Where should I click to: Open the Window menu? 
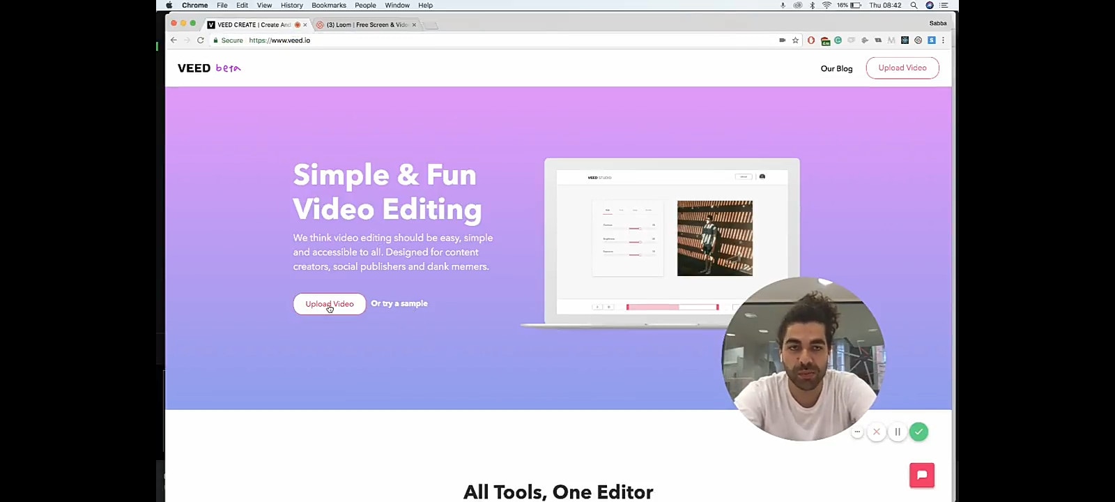(x=397, y=5)
